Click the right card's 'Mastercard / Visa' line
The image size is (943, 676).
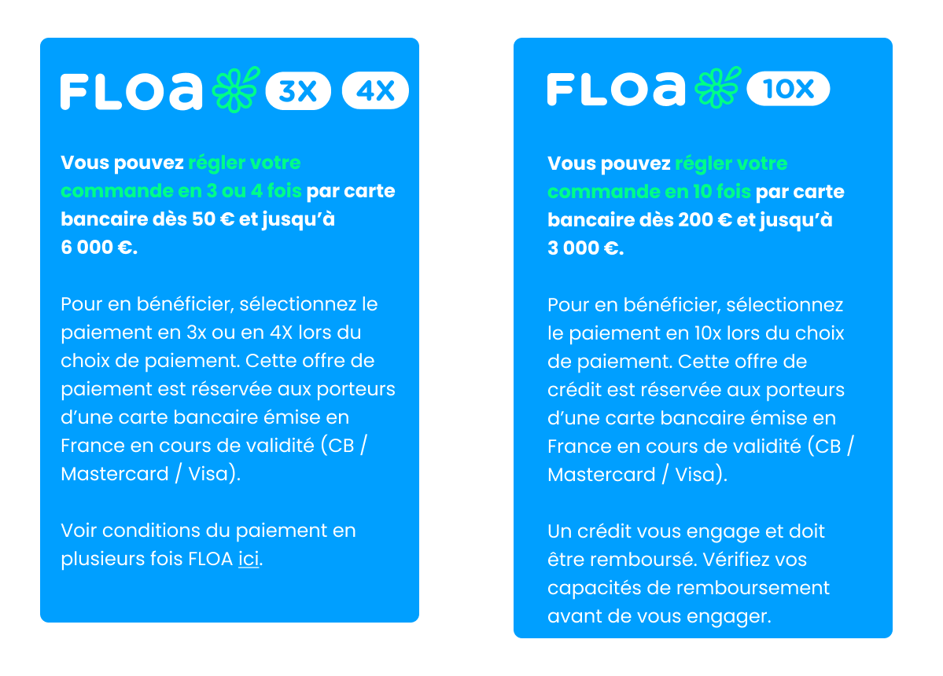pos(638,475)
